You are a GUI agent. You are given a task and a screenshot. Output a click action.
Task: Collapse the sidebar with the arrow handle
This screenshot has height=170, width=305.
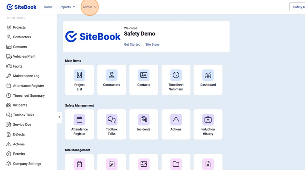coord(59,117)
